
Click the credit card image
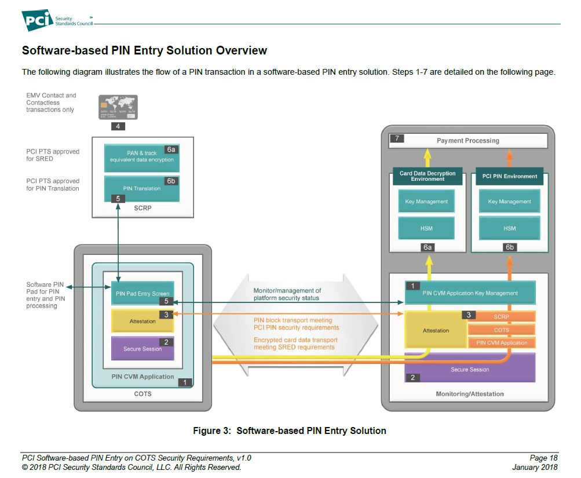[x=118, y=108]
